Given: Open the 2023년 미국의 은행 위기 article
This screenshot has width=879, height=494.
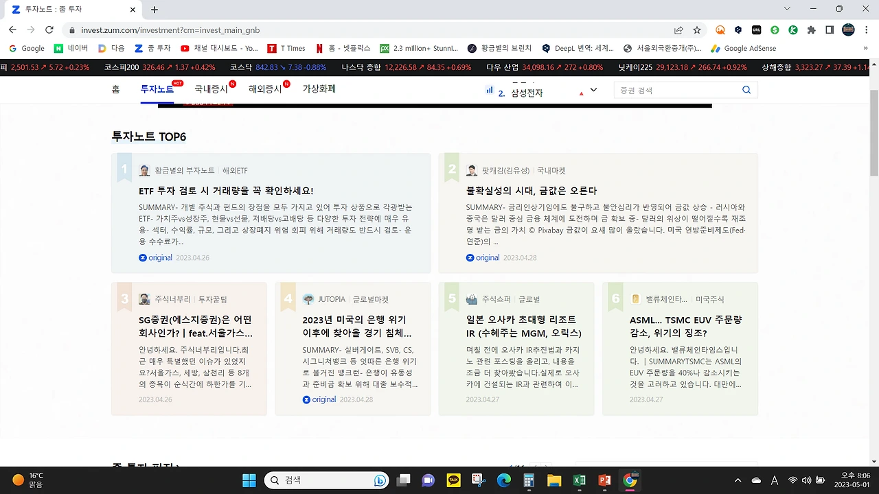Looking at the screenshot, I should pos(357,327).
